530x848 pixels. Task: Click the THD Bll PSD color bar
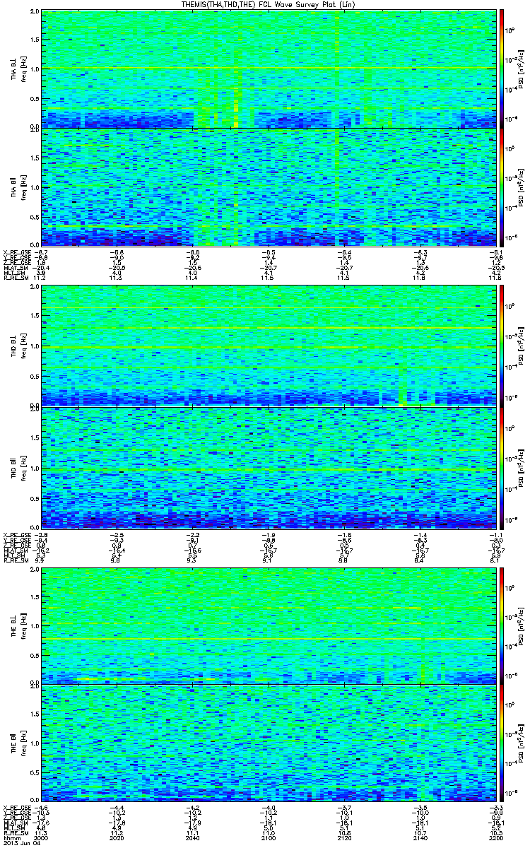tap(502, 466)
